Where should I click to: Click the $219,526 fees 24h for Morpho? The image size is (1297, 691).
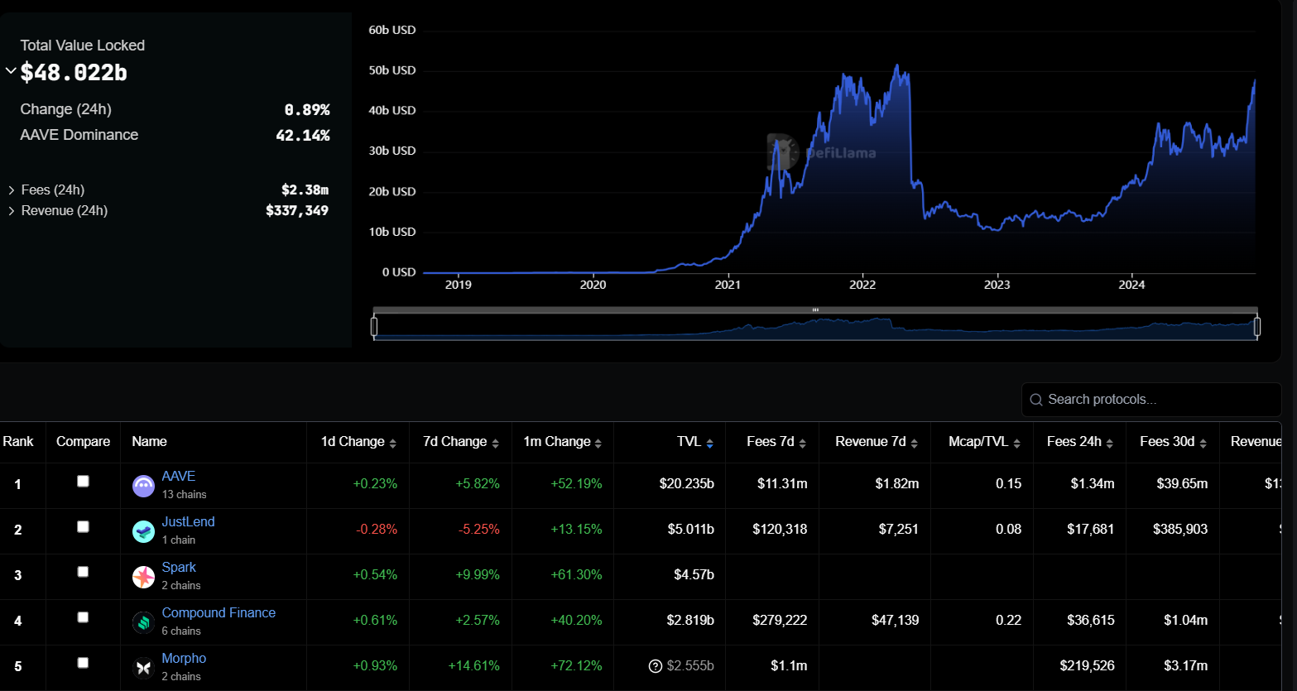click(1087, 666)
